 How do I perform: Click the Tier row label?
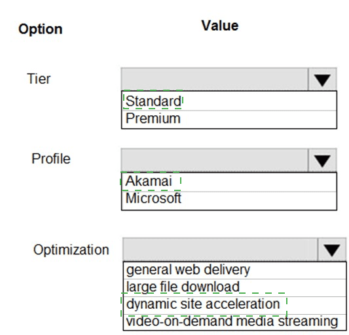click(x=39, y=79)
